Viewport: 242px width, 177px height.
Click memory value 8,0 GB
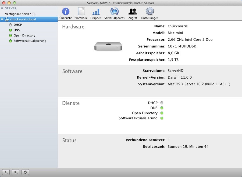point(173,53)
